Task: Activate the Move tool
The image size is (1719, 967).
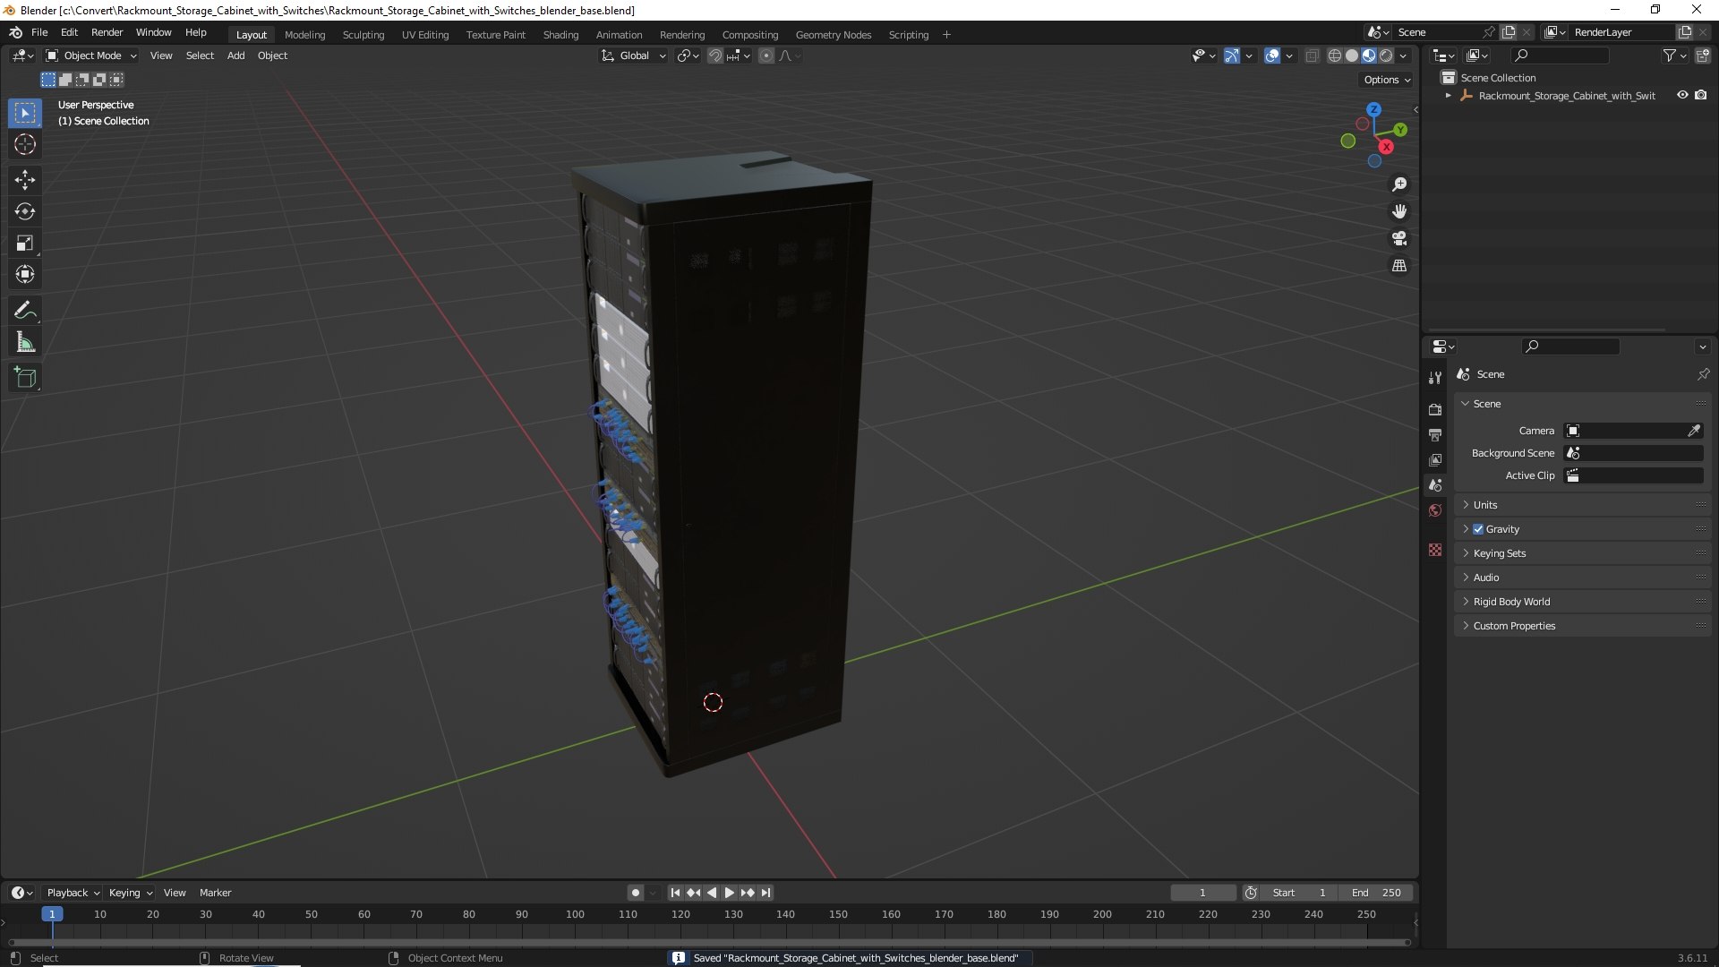Action: (25, 180)
